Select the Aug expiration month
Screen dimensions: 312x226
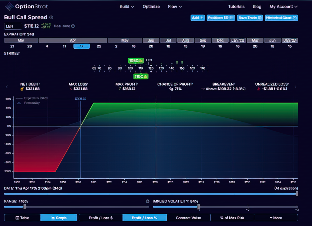[185, 40]
